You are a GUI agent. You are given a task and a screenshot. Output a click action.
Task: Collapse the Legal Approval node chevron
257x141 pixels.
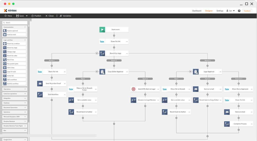pyautogui.click(x=190, y=72)
